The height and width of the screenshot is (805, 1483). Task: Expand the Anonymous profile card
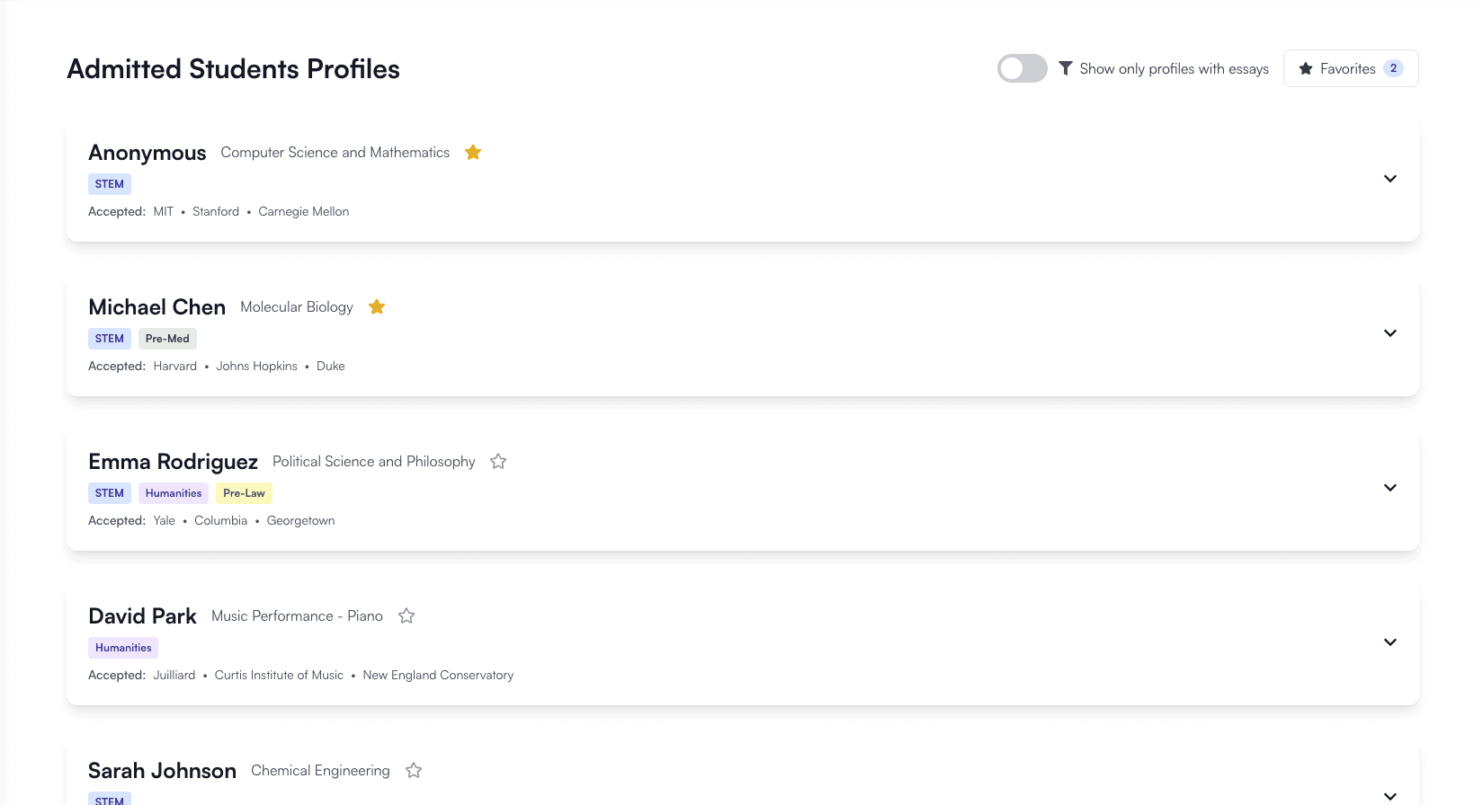coord(1390,179)
